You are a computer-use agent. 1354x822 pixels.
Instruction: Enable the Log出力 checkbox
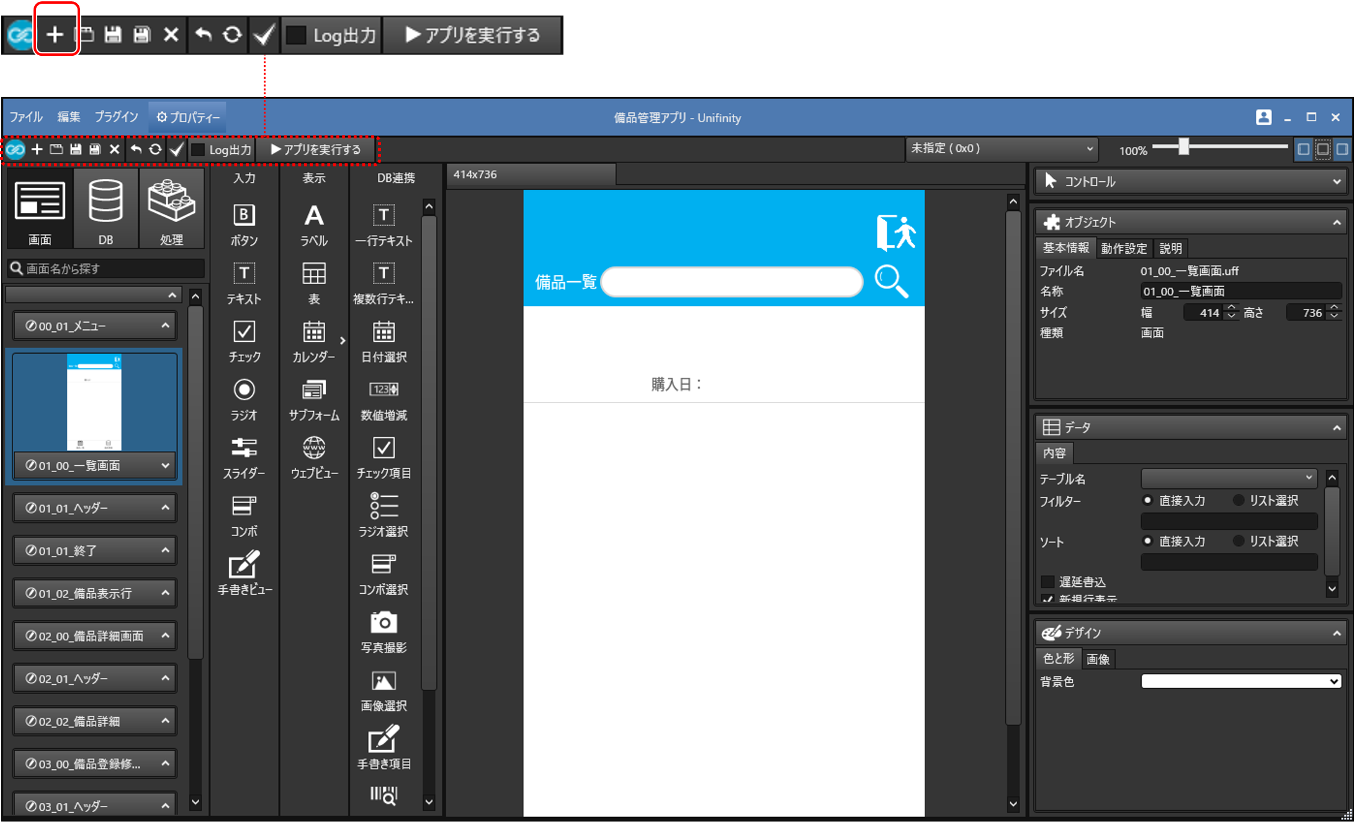tap(197, 149)
